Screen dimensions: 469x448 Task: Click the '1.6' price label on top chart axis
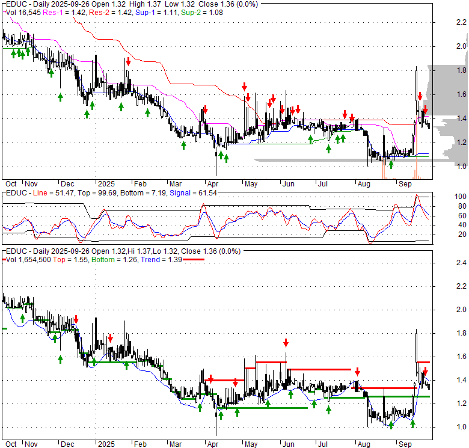click(x=461, y=94)
